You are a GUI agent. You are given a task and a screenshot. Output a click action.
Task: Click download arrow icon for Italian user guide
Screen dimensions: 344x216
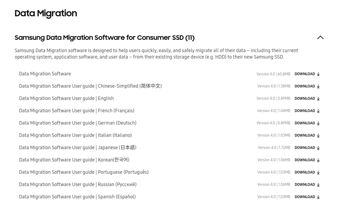318,136
